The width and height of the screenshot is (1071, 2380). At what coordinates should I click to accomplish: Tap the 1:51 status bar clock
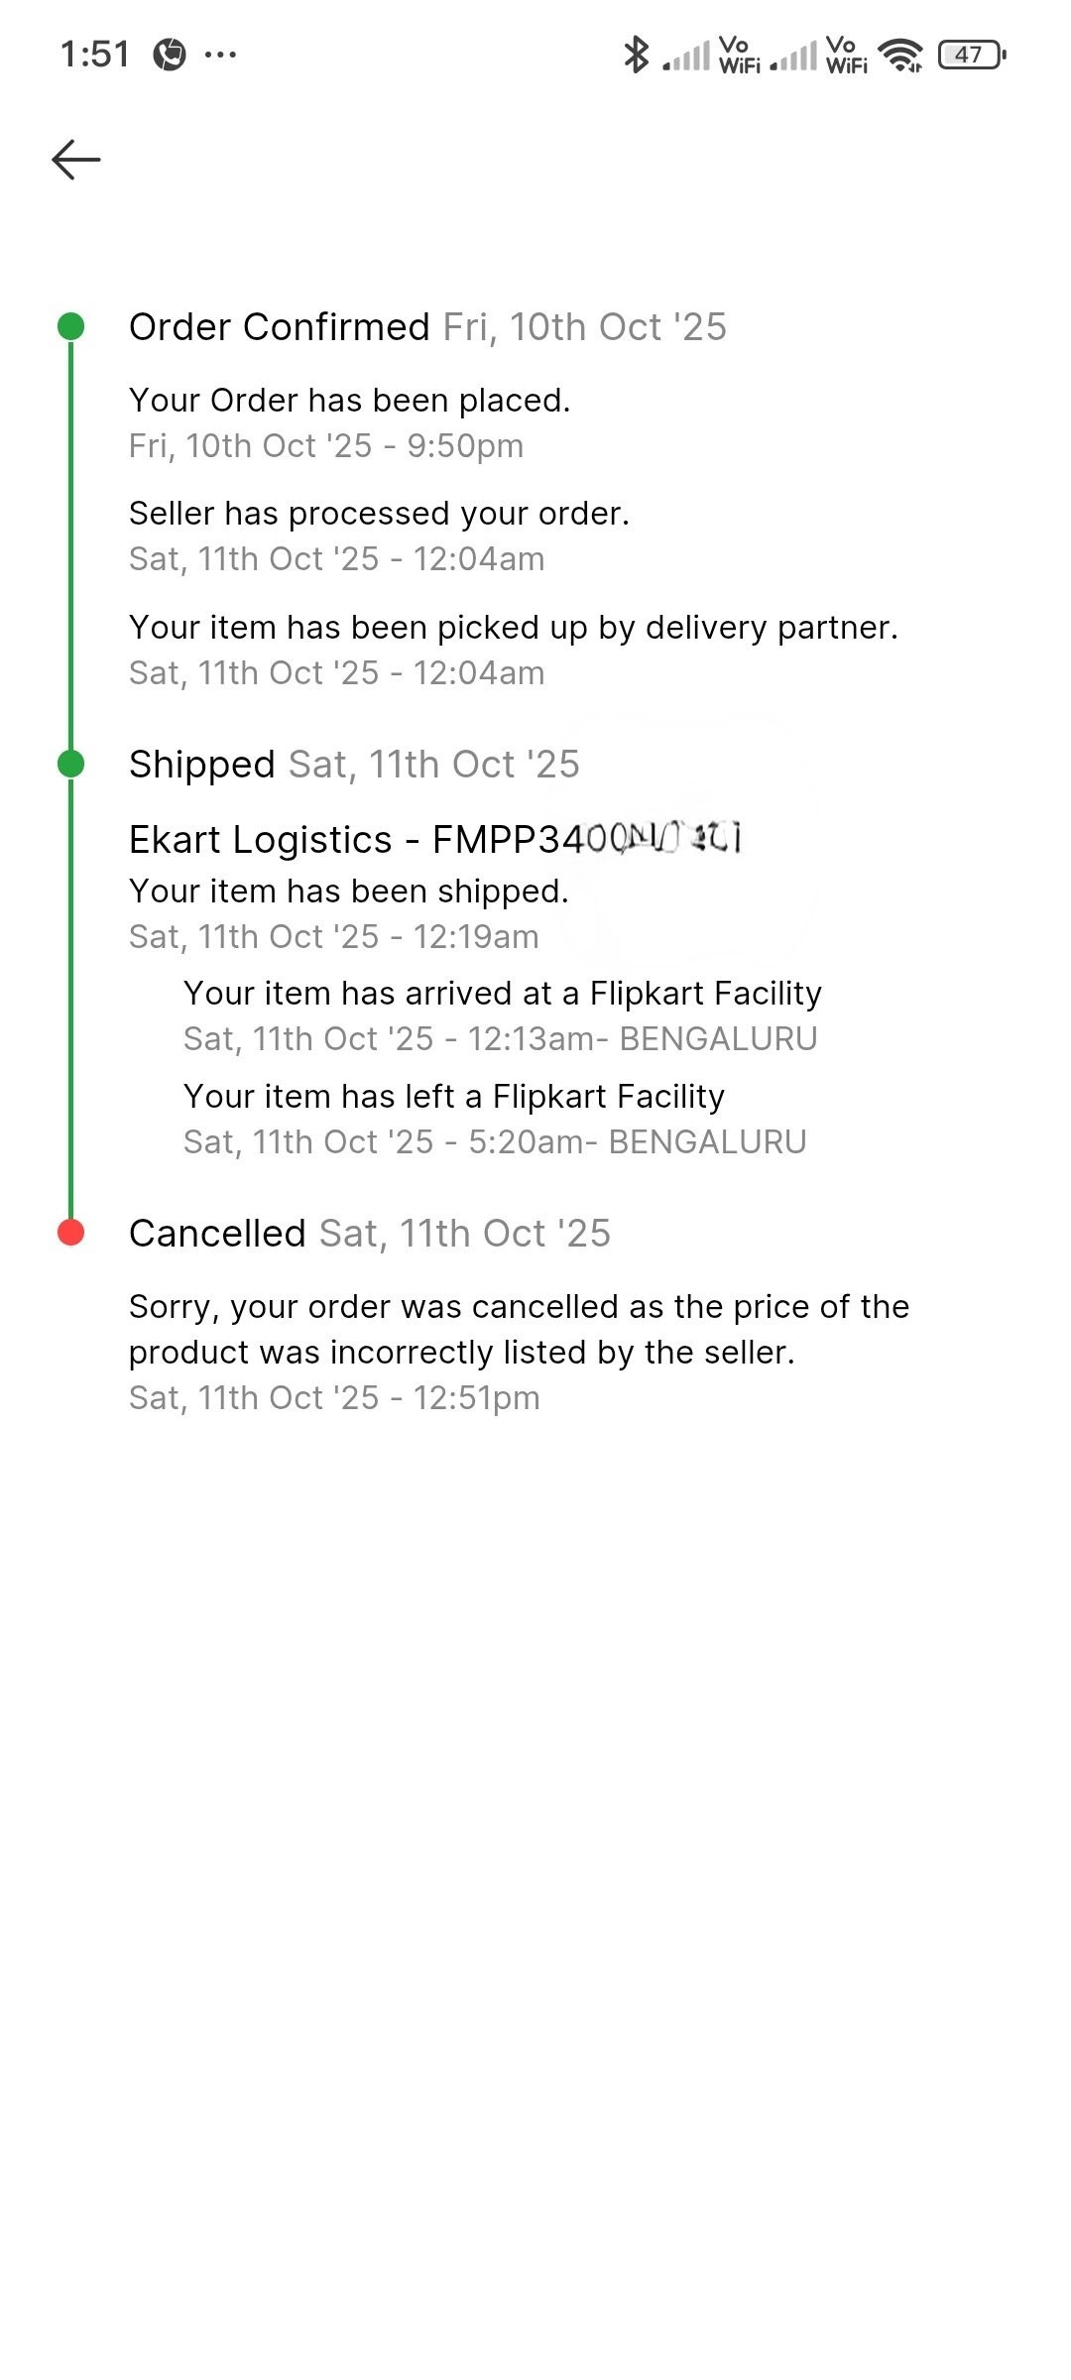pos(95,55)
